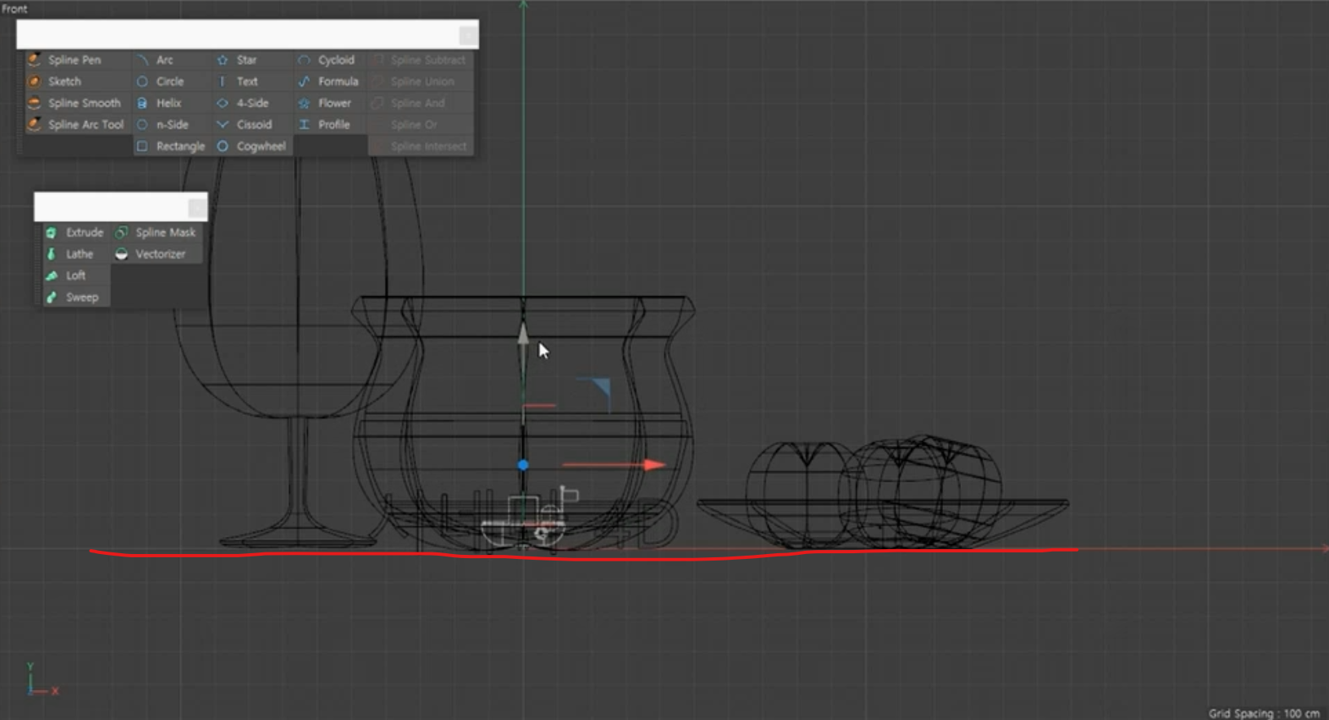Select the Spline Pen tool
This screenshot has width=1329, height=720.
pyautogui.click(x=77, y=60)
